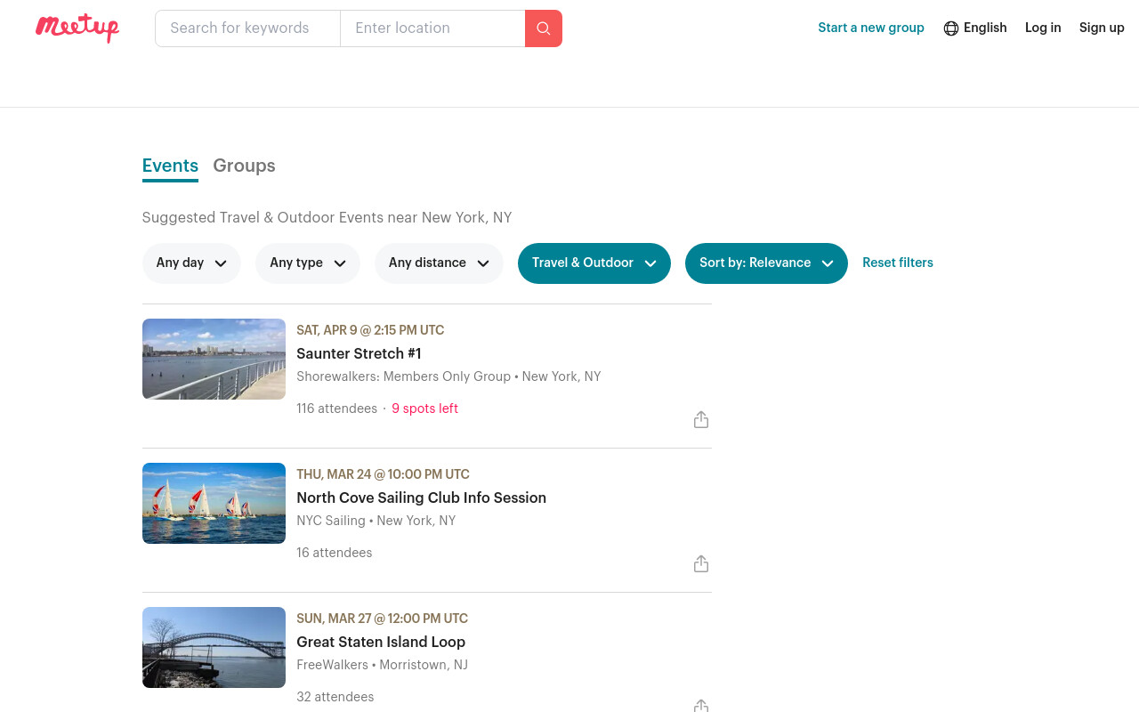The width and height of the screenshot is (1139, 712).
Task: Open the Great Staten Island Loop title
Action: pos(381,642)
